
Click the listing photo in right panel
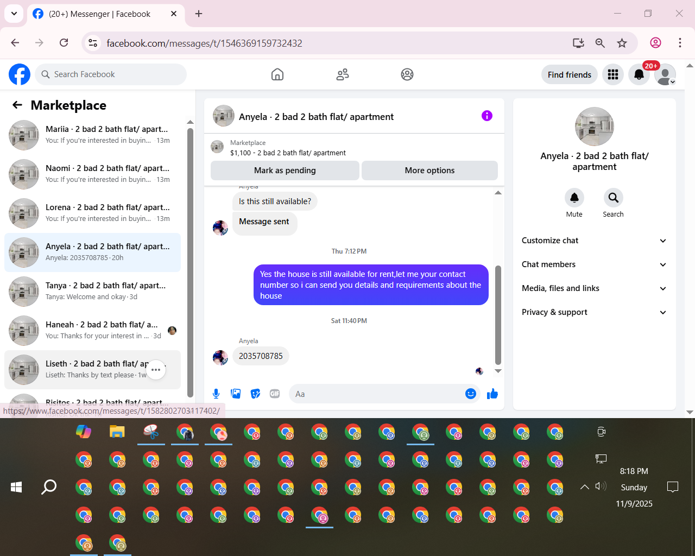point(595,127)
